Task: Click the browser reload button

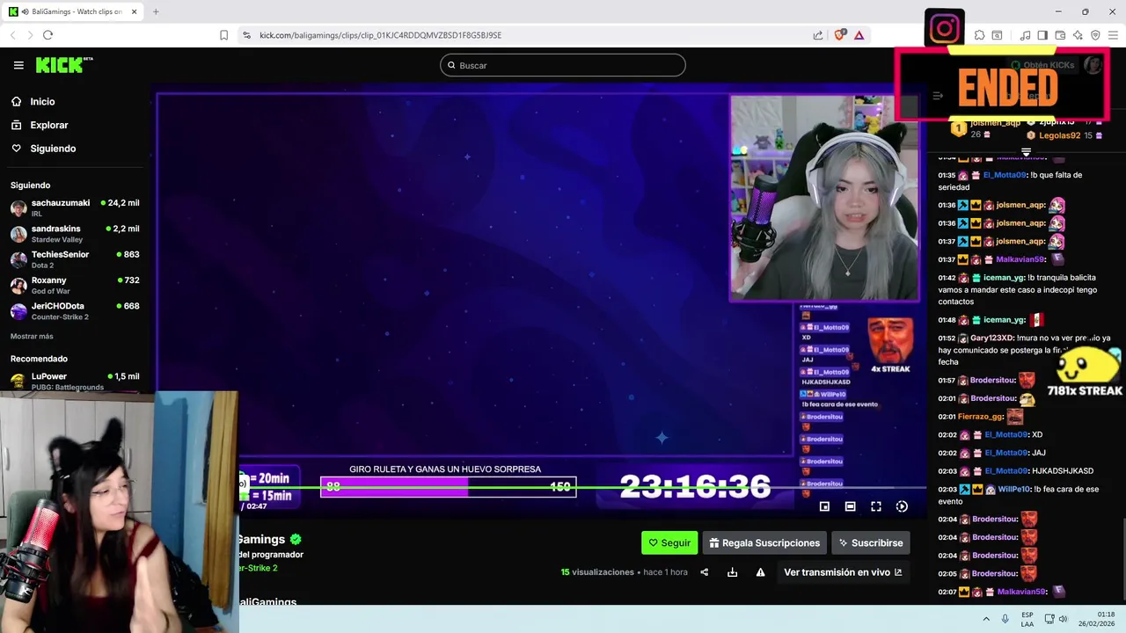Action: (48, 35)
